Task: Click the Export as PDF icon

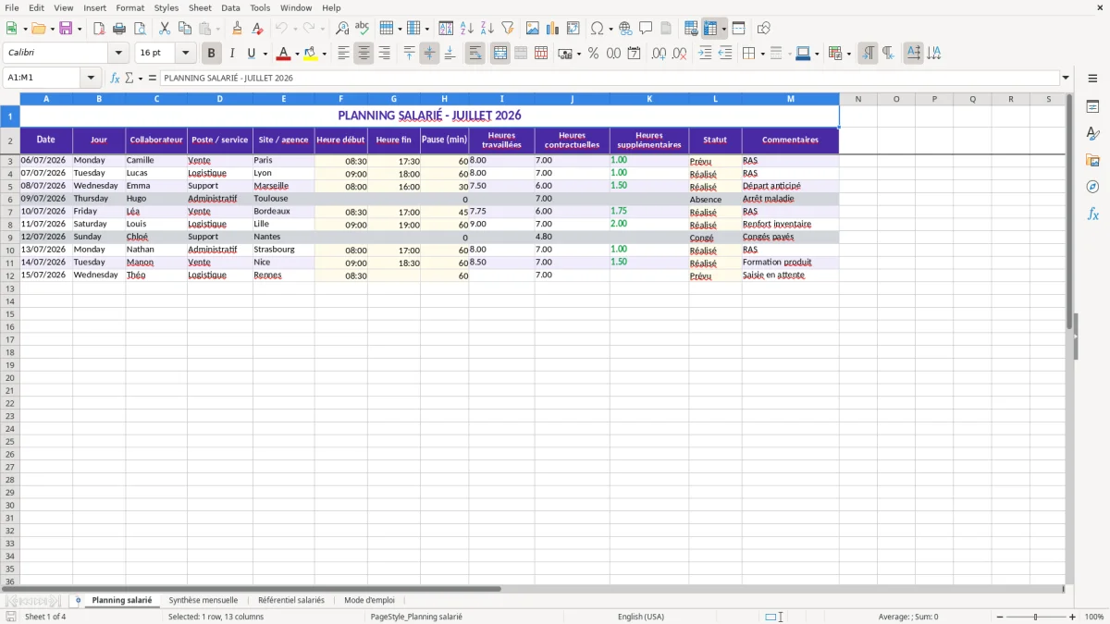Action: (x=99, y=29)
